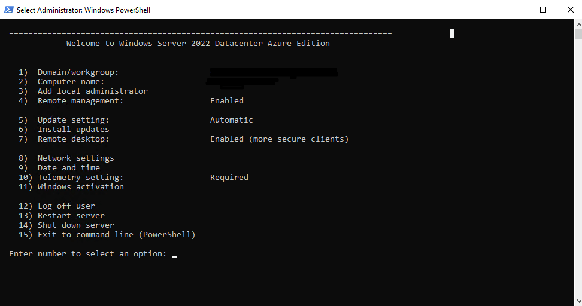Click the Update setting 'Automatic' value
This screenshot has height=306, width=582.
(231, 120)
